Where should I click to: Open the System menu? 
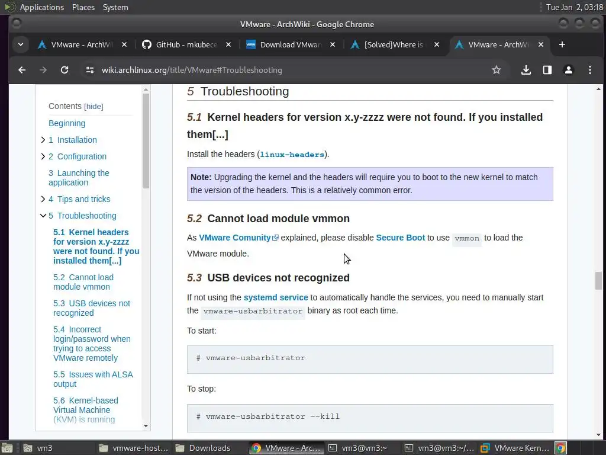115,7
